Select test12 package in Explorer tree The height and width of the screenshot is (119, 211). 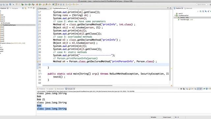3,21
